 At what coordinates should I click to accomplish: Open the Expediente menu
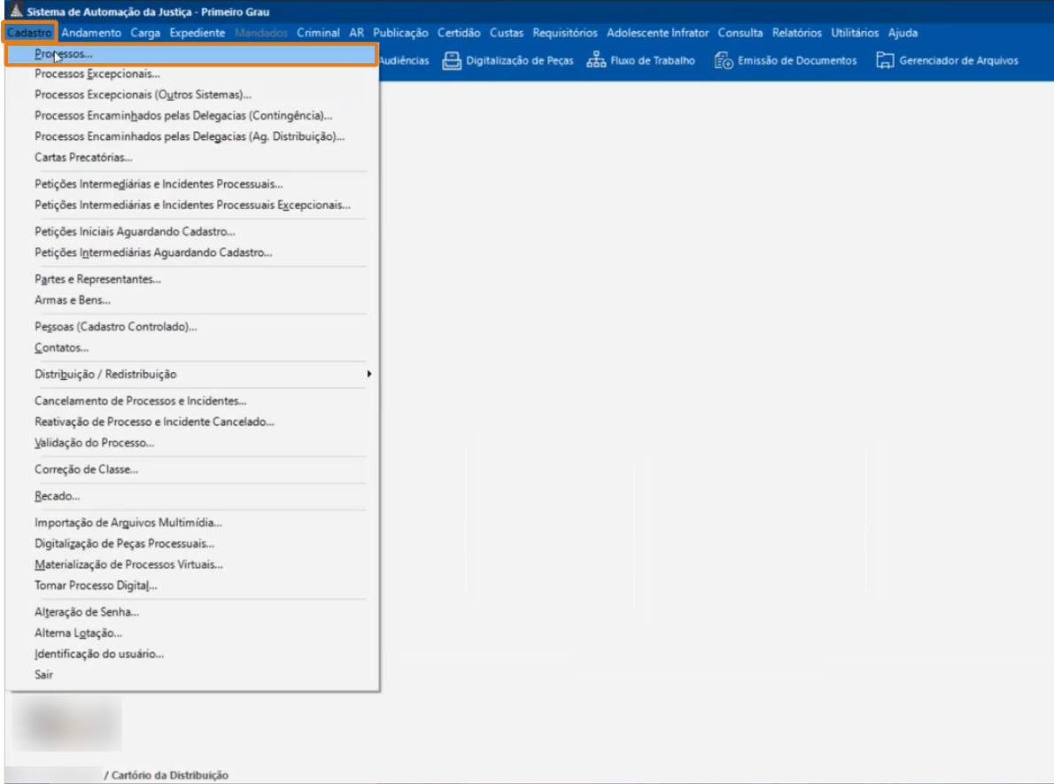click(x=197, y=32)
